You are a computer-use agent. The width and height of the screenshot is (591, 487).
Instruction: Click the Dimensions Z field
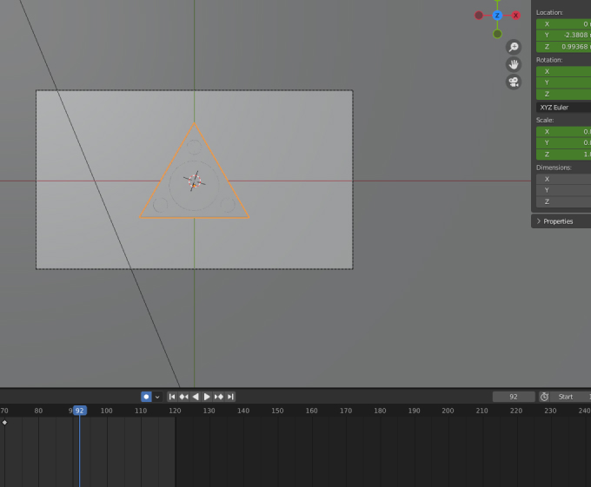click(x=563, y=201)
